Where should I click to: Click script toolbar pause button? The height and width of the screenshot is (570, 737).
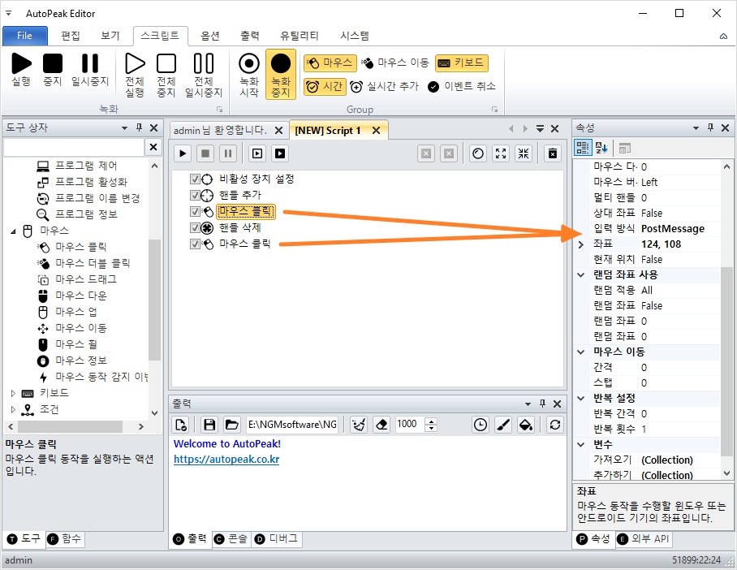coord(228,153)
